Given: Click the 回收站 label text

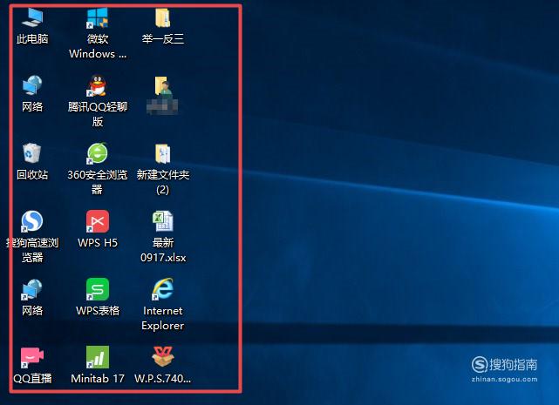Looking at the screenshot, I should [32, 174].
